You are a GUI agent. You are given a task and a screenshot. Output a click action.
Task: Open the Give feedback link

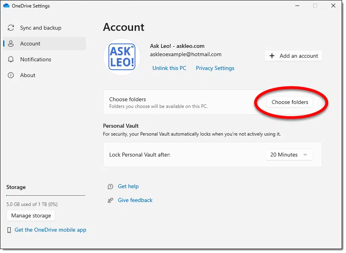pos(135,200)
